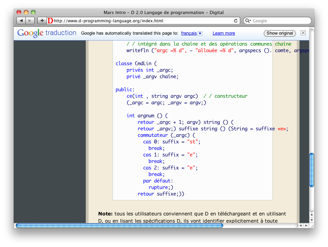Reload the page with the refresh icon
Image resolution: width=328 pixels, height=247 pixels.
236,21
